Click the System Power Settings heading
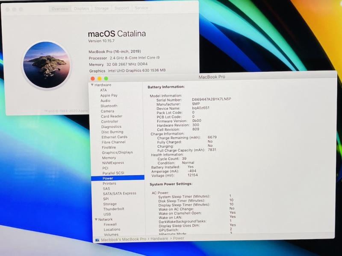 [x=171, y=184]
